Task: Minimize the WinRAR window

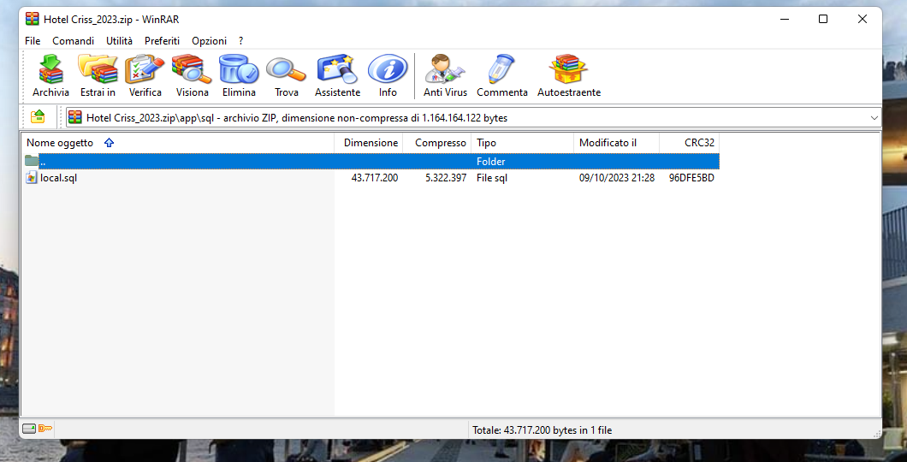Action: (x=785, y=19)
